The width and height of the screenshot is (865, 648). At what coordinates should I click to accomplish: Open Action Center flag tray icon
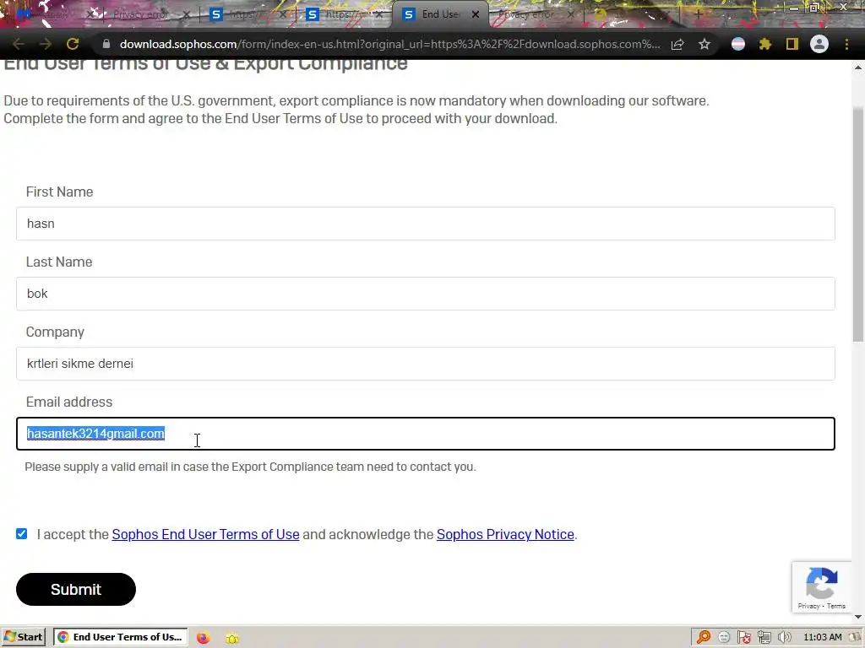coord(743,638)
